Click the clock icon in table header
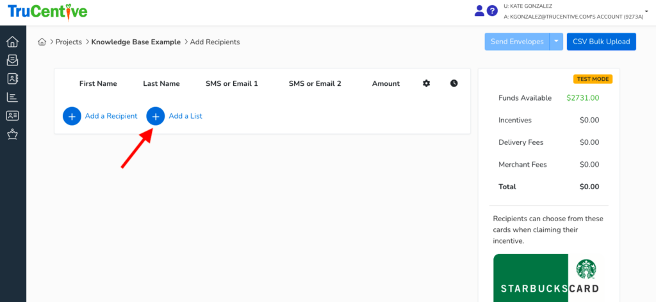Viewport: 656px width, 302px height. click(454, 83)
